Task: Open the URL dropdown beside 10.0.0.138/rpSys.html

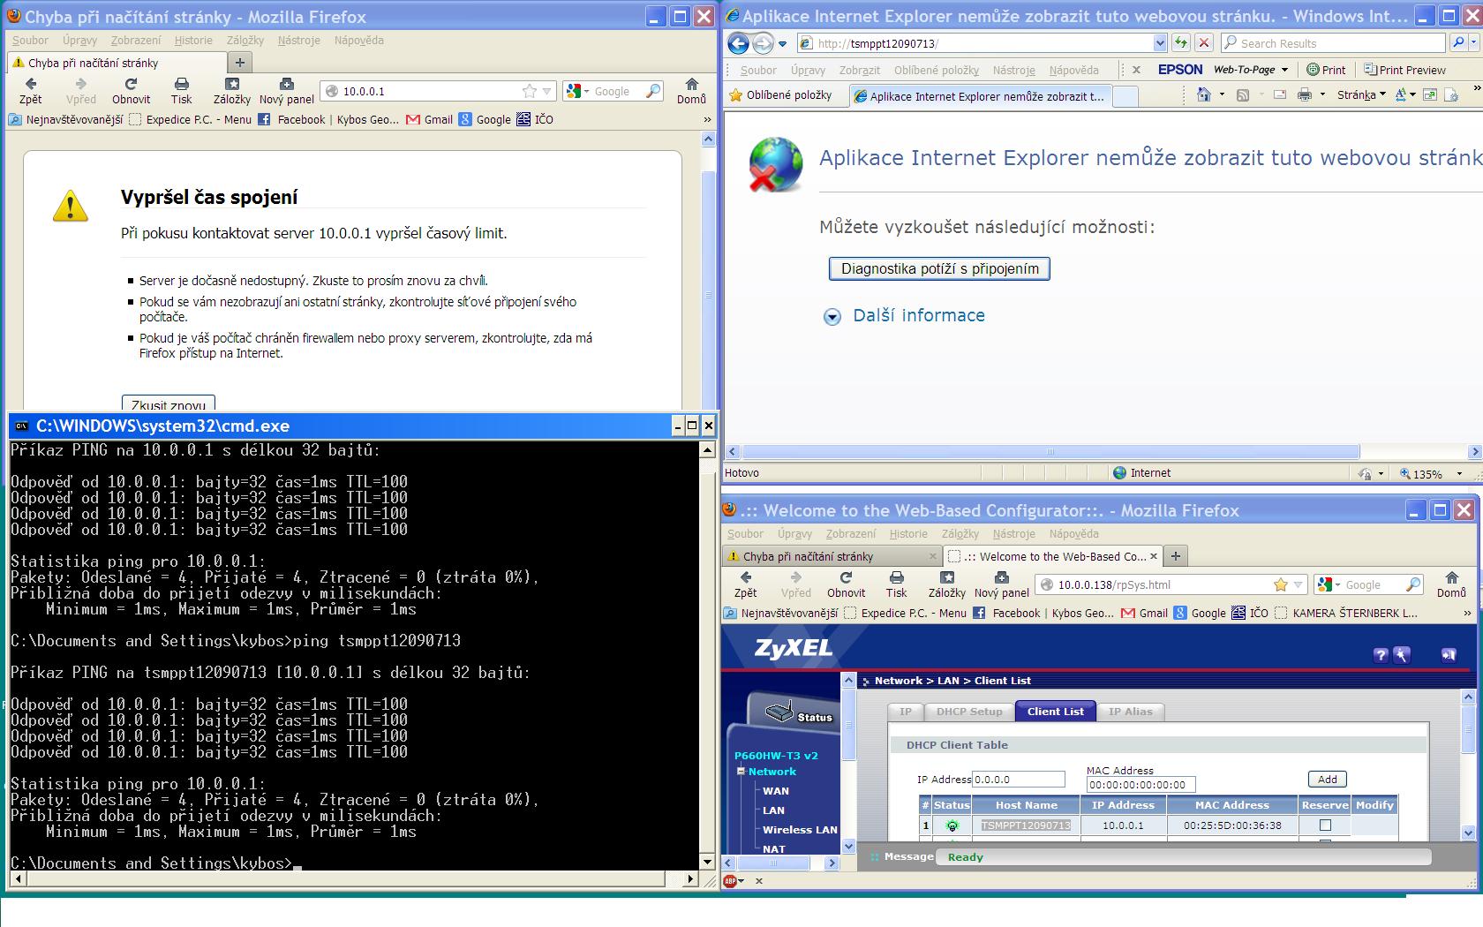Action: (x=1298, y=584)
